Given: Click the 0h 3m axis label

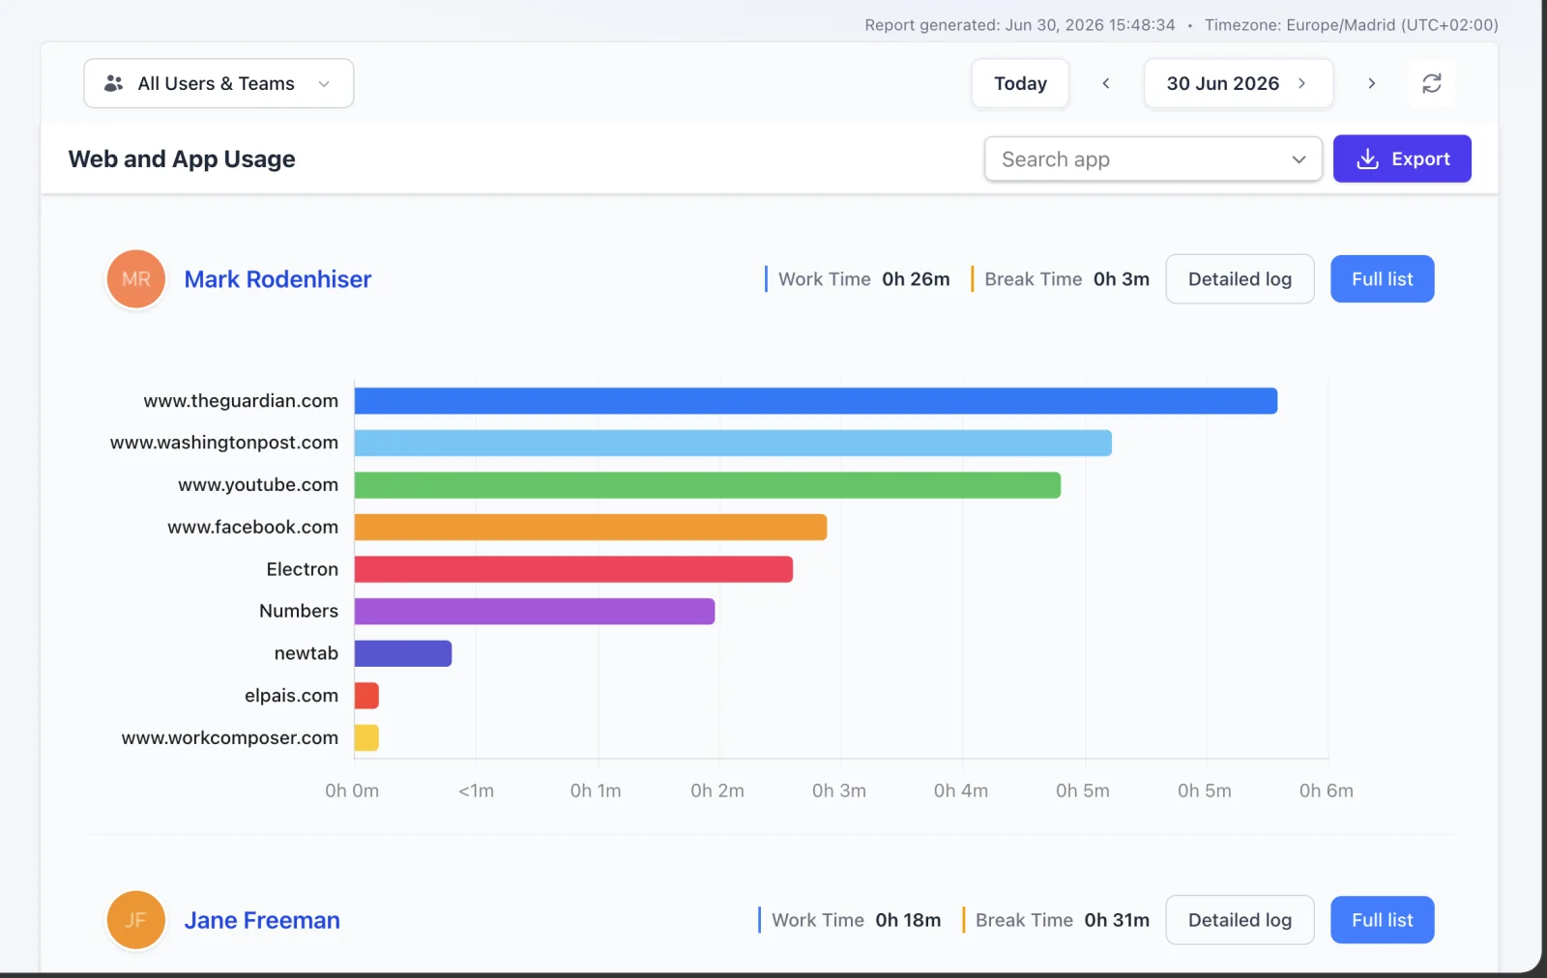Looking at the screenshot, I should tap(839, 791).
